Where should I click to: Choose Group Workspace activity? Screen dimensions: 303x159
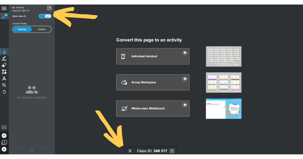(x=153, y=82)
